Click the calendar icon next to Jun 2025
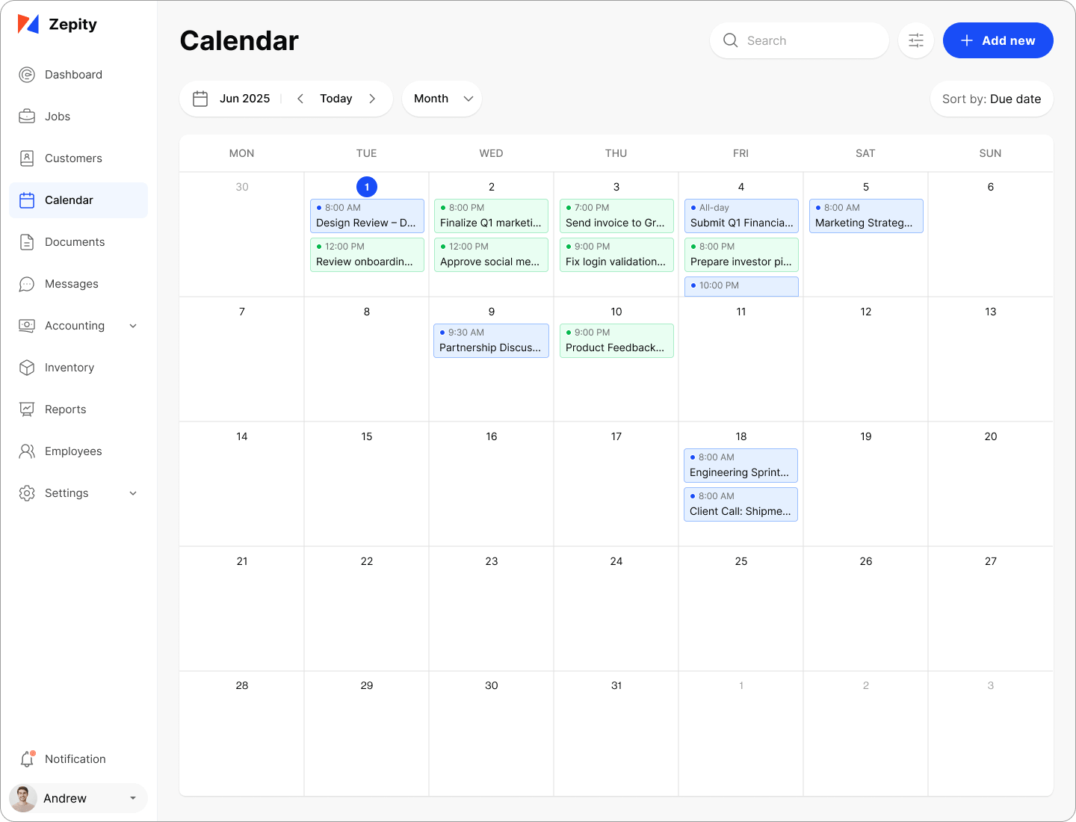 (200, 99)
